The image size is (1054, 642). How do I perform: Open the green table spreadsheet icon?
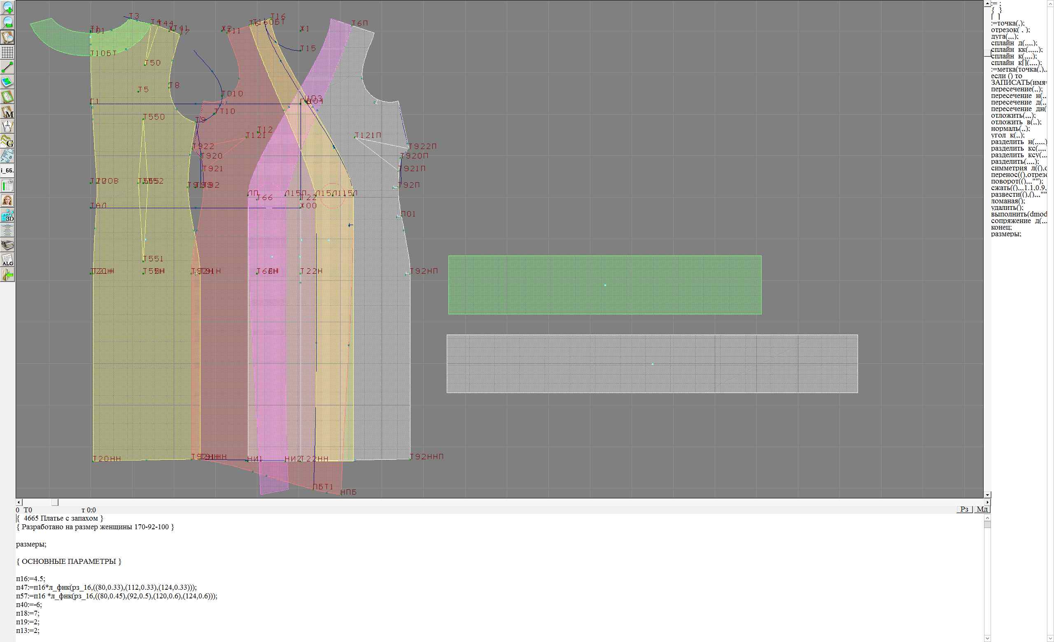(8, 186)
